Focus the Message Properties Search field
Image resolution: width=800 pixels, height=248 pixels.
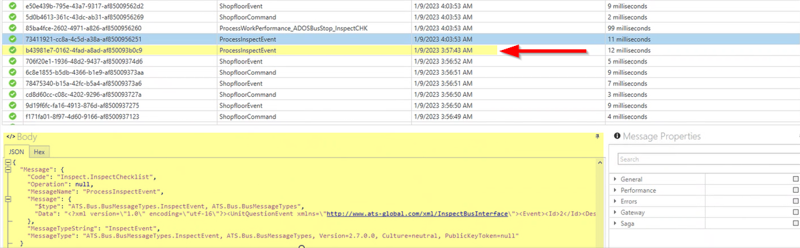pyautogui.click(x=708, y=159)
